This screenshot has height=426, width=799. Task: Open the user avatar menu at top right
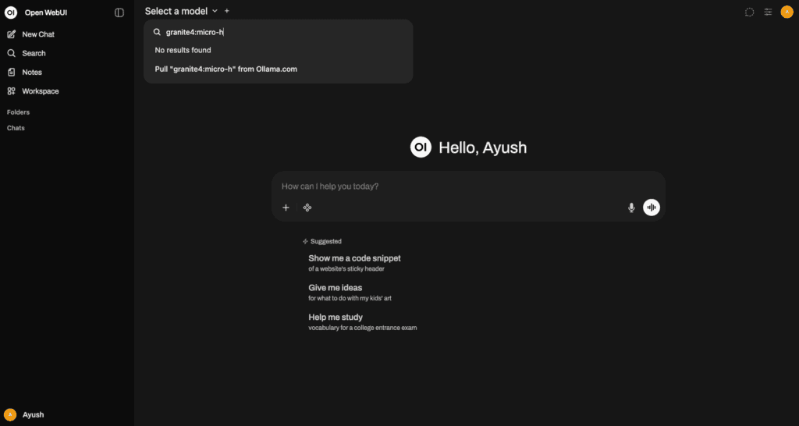[787, 12]
